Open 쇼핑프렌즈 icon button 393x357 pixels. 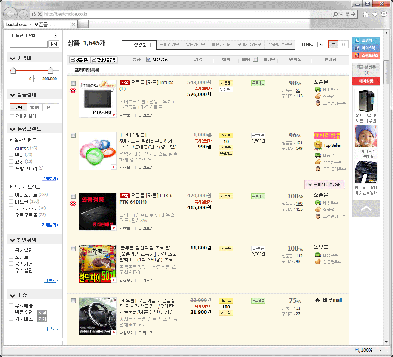tap(366, 55)
